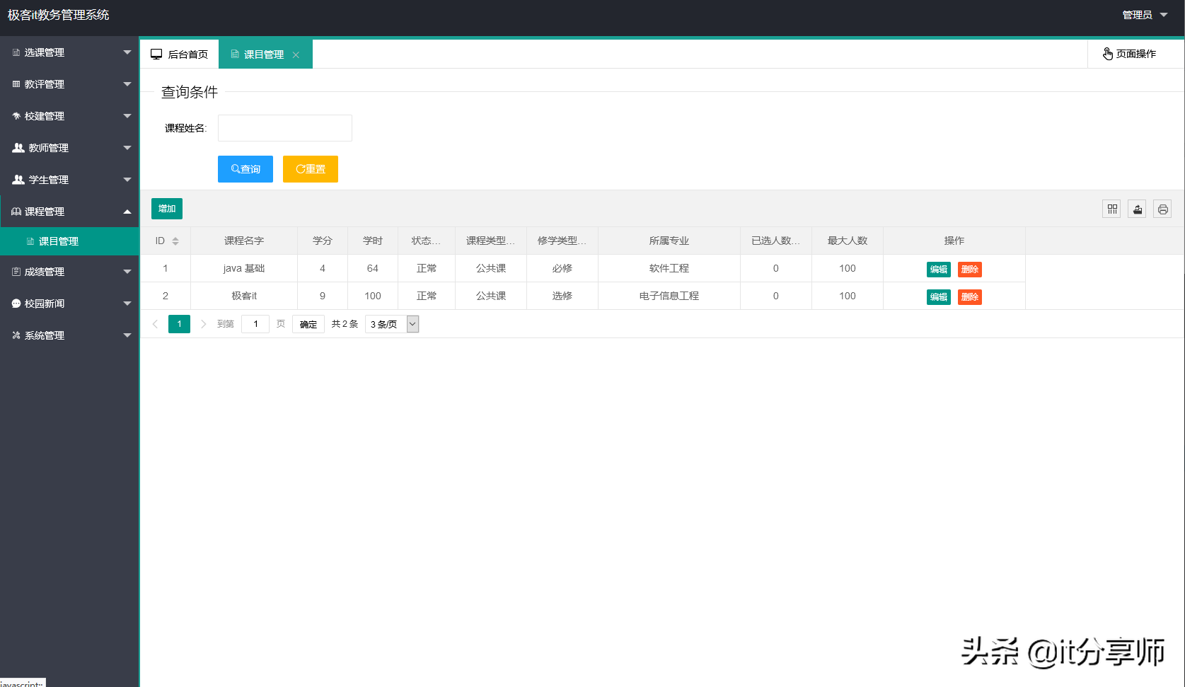Click the yellow 重置 reset button

click(310, 168)
